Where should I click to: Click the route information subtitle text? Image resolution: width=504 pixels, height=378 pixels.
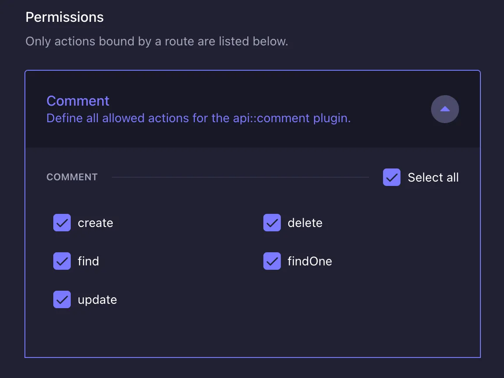(157, 41)
